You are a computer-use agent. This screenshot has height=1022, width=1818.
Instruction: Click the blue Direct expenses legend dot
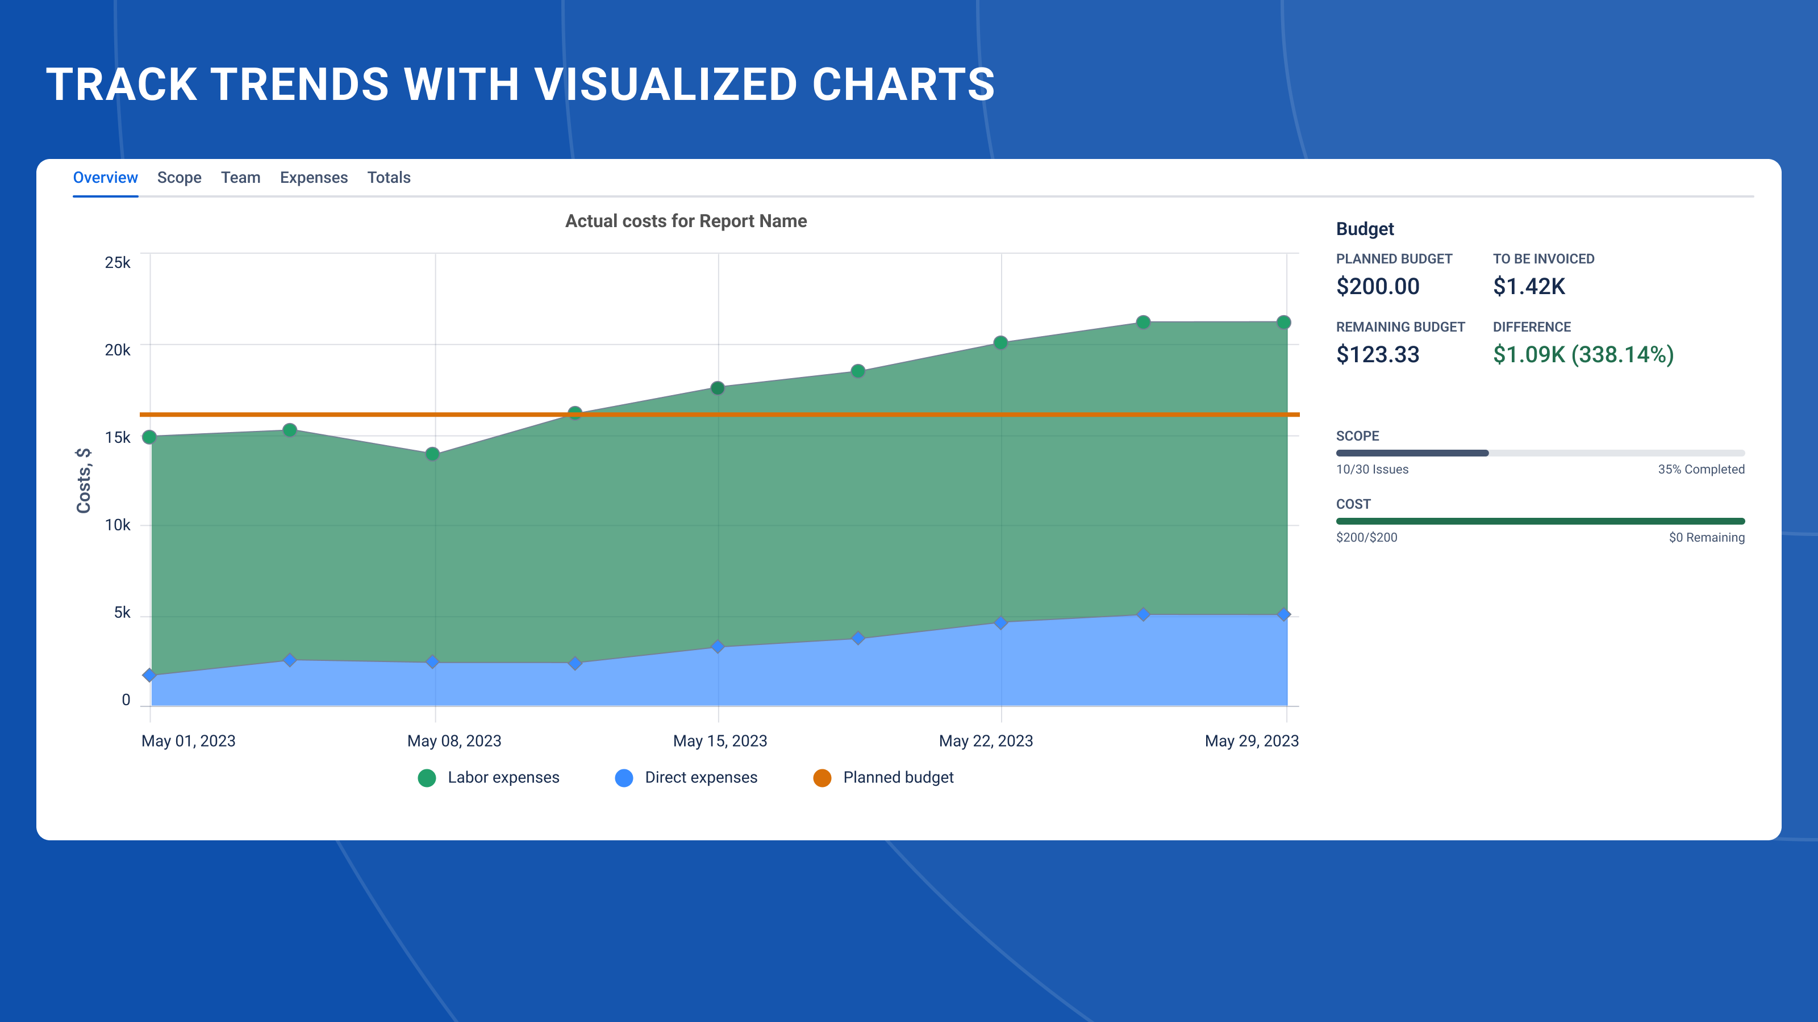[624, 777]
